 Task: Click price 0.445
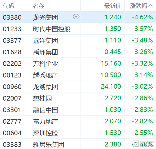[113, 52]
